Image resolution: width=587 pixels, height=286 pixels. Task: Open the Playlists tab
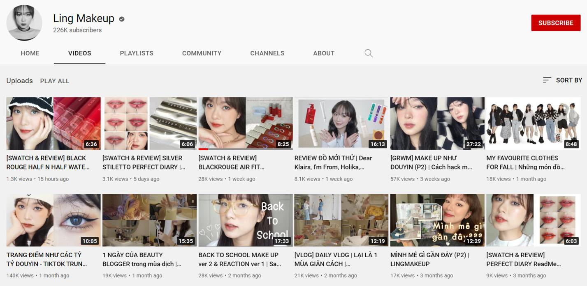137,53
